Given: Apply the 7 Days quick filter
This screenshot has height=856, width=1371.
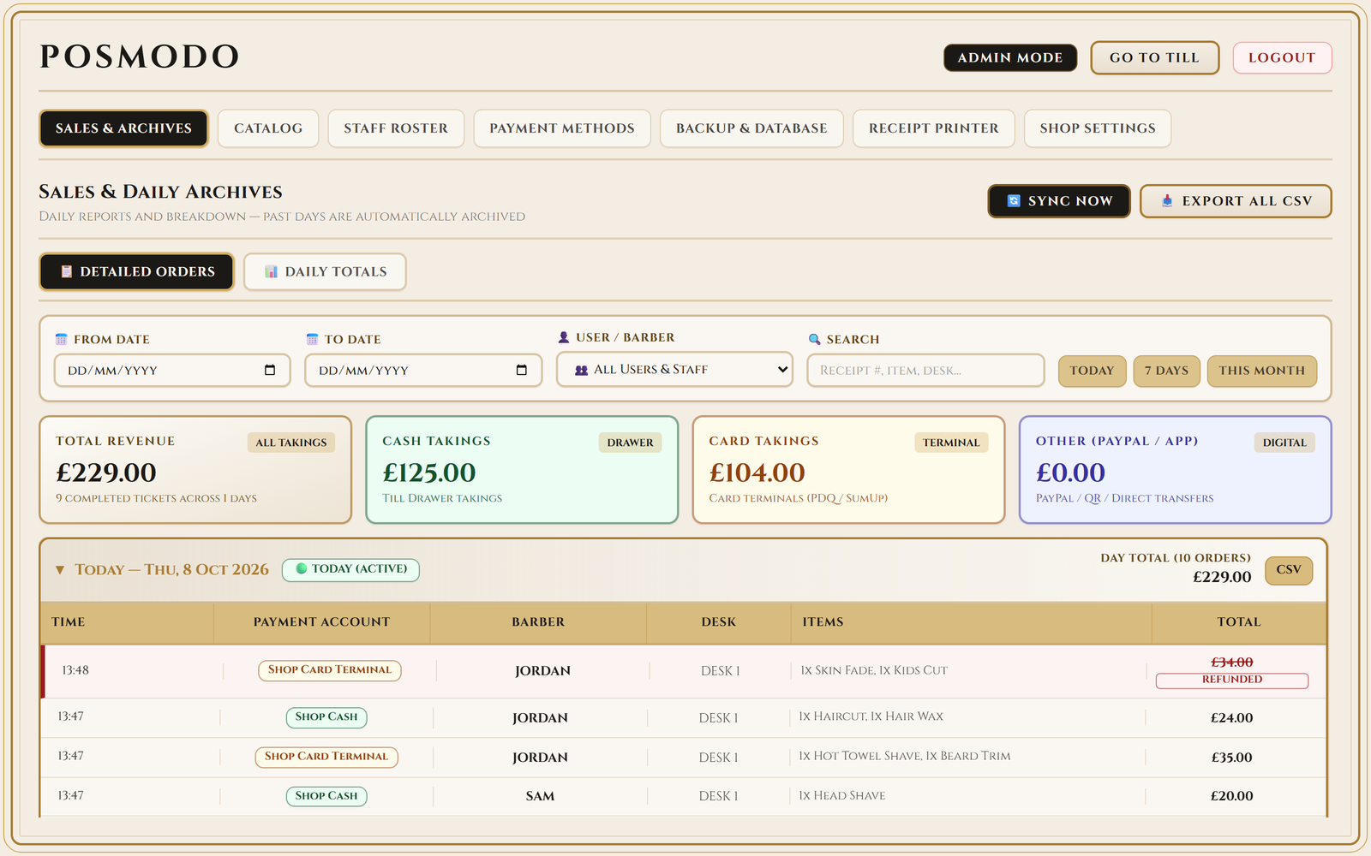Looking at the screenshot, I should [1167, 371].
